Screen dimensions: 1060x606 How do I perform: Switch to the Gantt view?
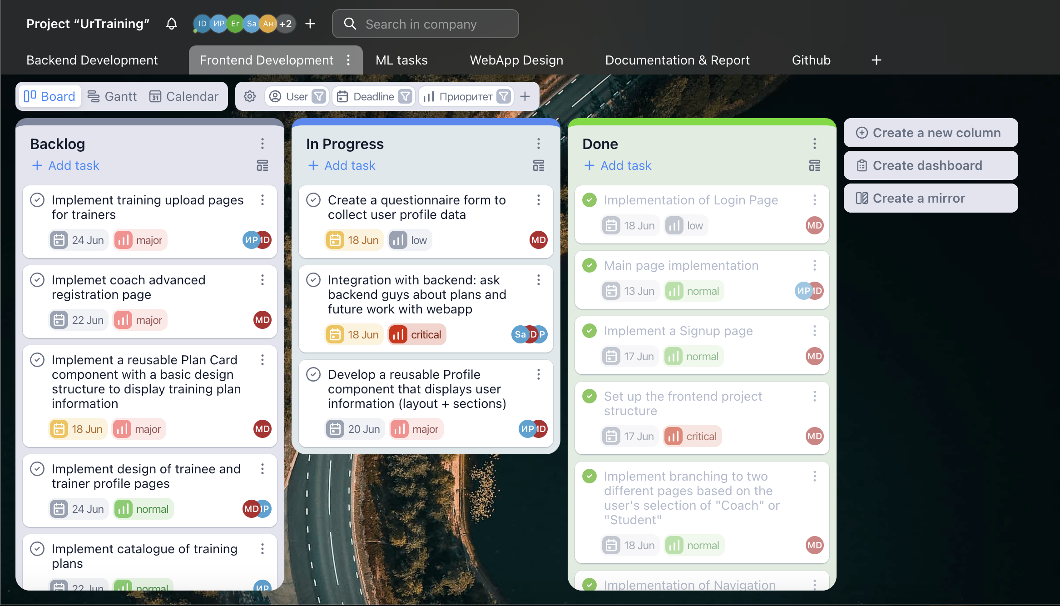(112, 96)
